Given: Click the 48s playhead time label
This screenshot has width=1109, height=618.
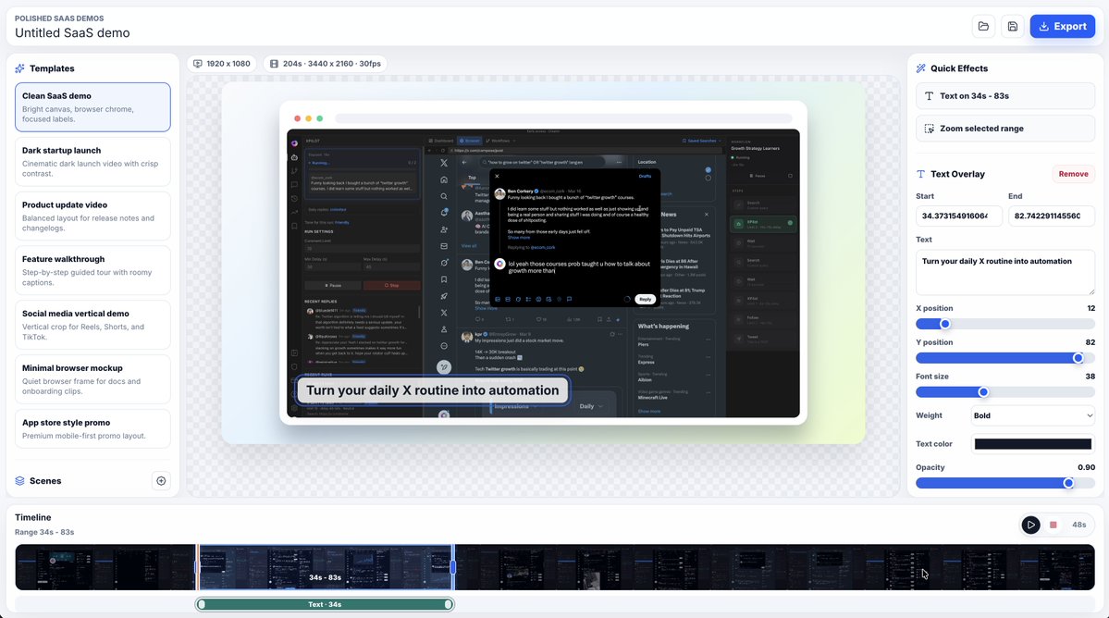Looking at the screenshot, I should [1078, 525].
